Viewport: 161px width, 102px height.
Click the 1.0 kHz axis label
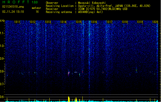point(2,46)
